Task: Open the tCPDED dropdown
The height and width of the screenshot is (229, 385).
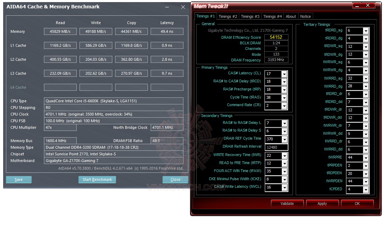Action: click(366, 190)
